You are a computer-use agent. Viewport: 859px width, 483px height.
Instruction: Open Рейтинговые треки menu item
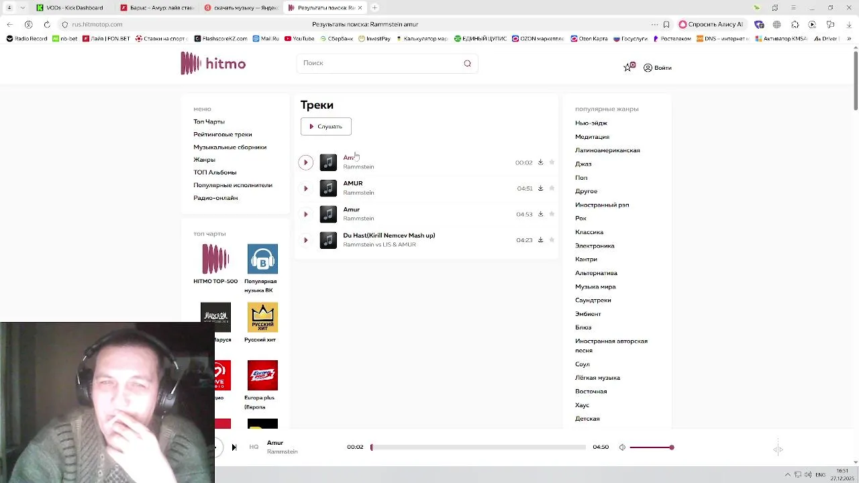pyautogui.click(x=223, y=134)
